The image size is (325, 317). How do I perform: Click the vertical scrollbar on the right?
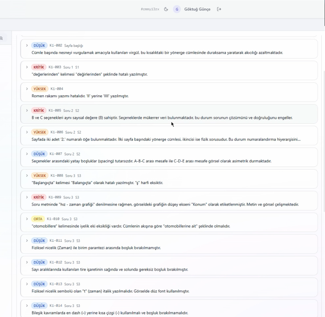pos(323,112)
